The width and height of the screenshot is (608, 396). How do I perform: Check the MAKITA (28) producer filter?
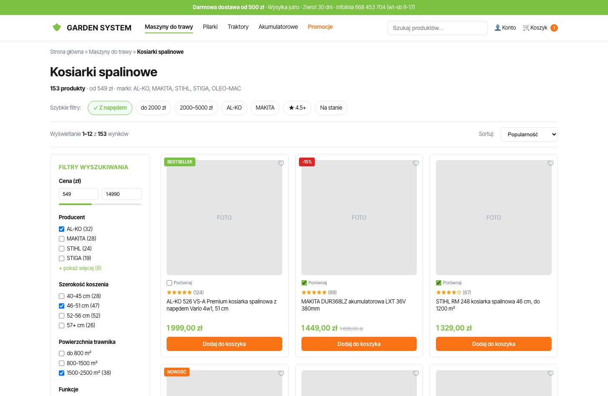tap(61, 239)
